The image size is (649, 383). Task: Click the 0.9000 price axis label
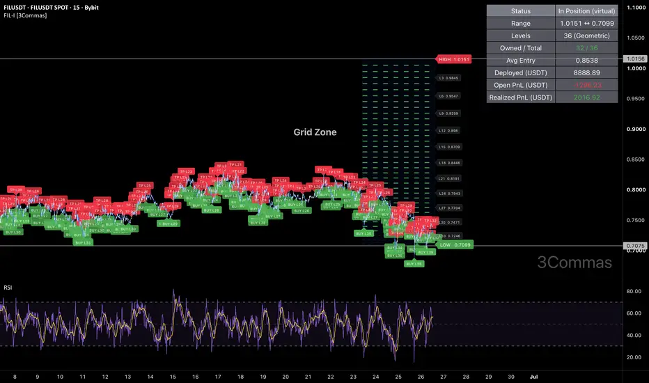coord(636,130)
